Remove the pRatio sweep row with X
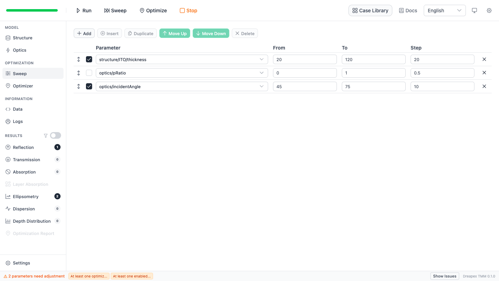 484,73
